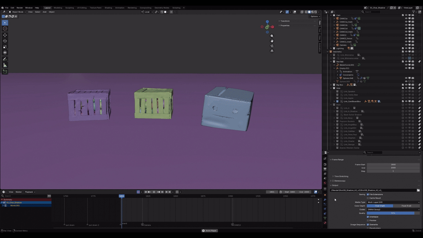Uncheck Overwrite for image sequence
The image size is (423, 238).
[x=367, y=224]
